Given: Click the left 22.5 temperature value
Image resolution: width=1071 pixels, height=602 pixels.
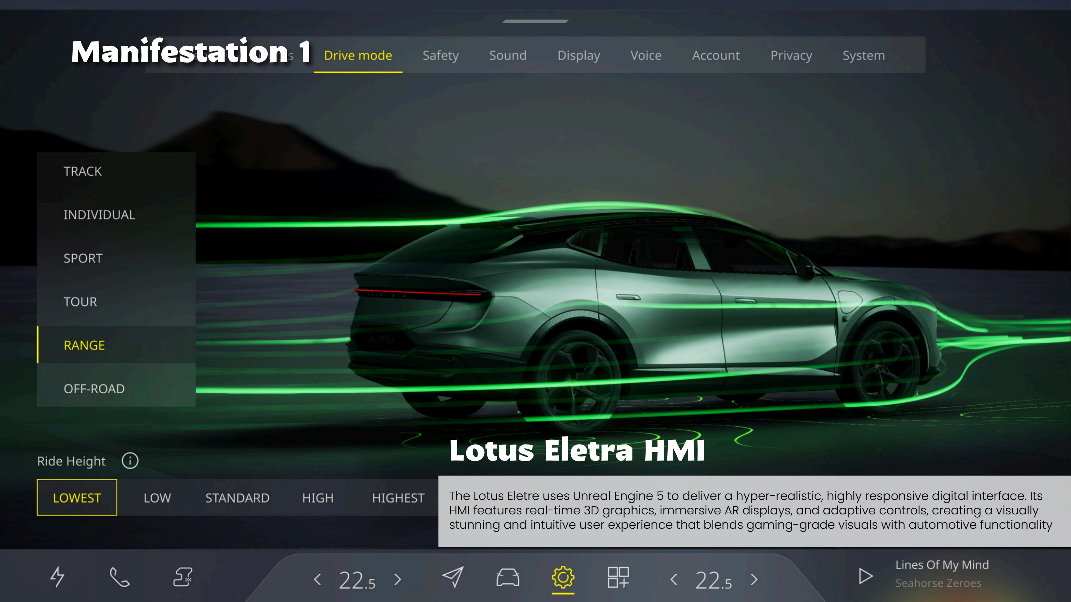Looking at the screenshot, I should pos(357,580).
